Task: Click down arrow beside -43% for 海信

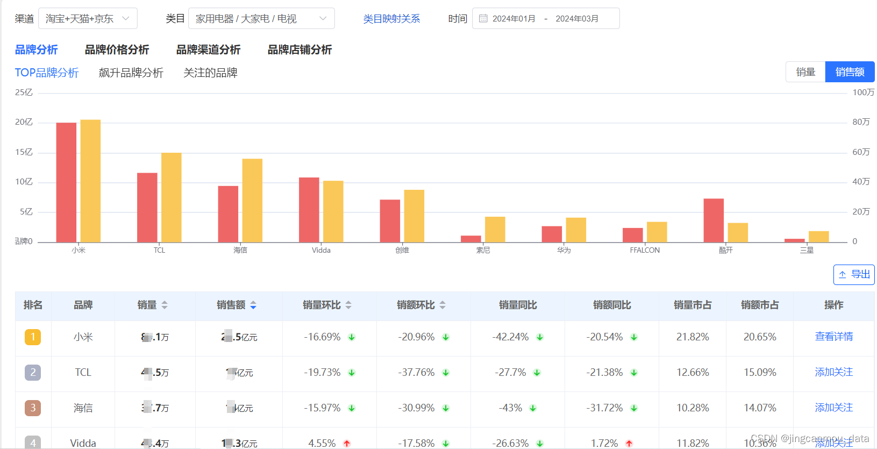Action: click(533, 408)
